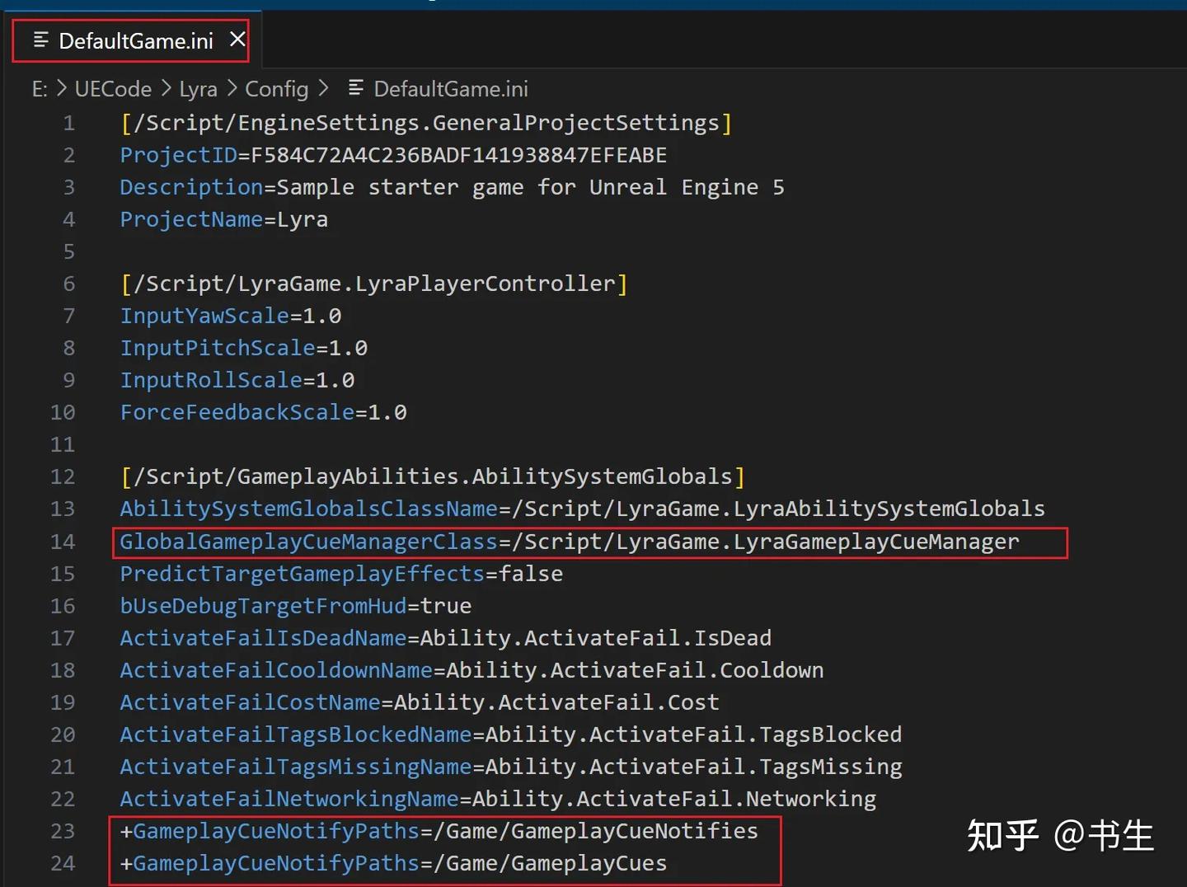Image resolution: width=1187 pixels, height=887 pixels.
Task: Open the Config breadcrumb folder
Action: point(277,89)
